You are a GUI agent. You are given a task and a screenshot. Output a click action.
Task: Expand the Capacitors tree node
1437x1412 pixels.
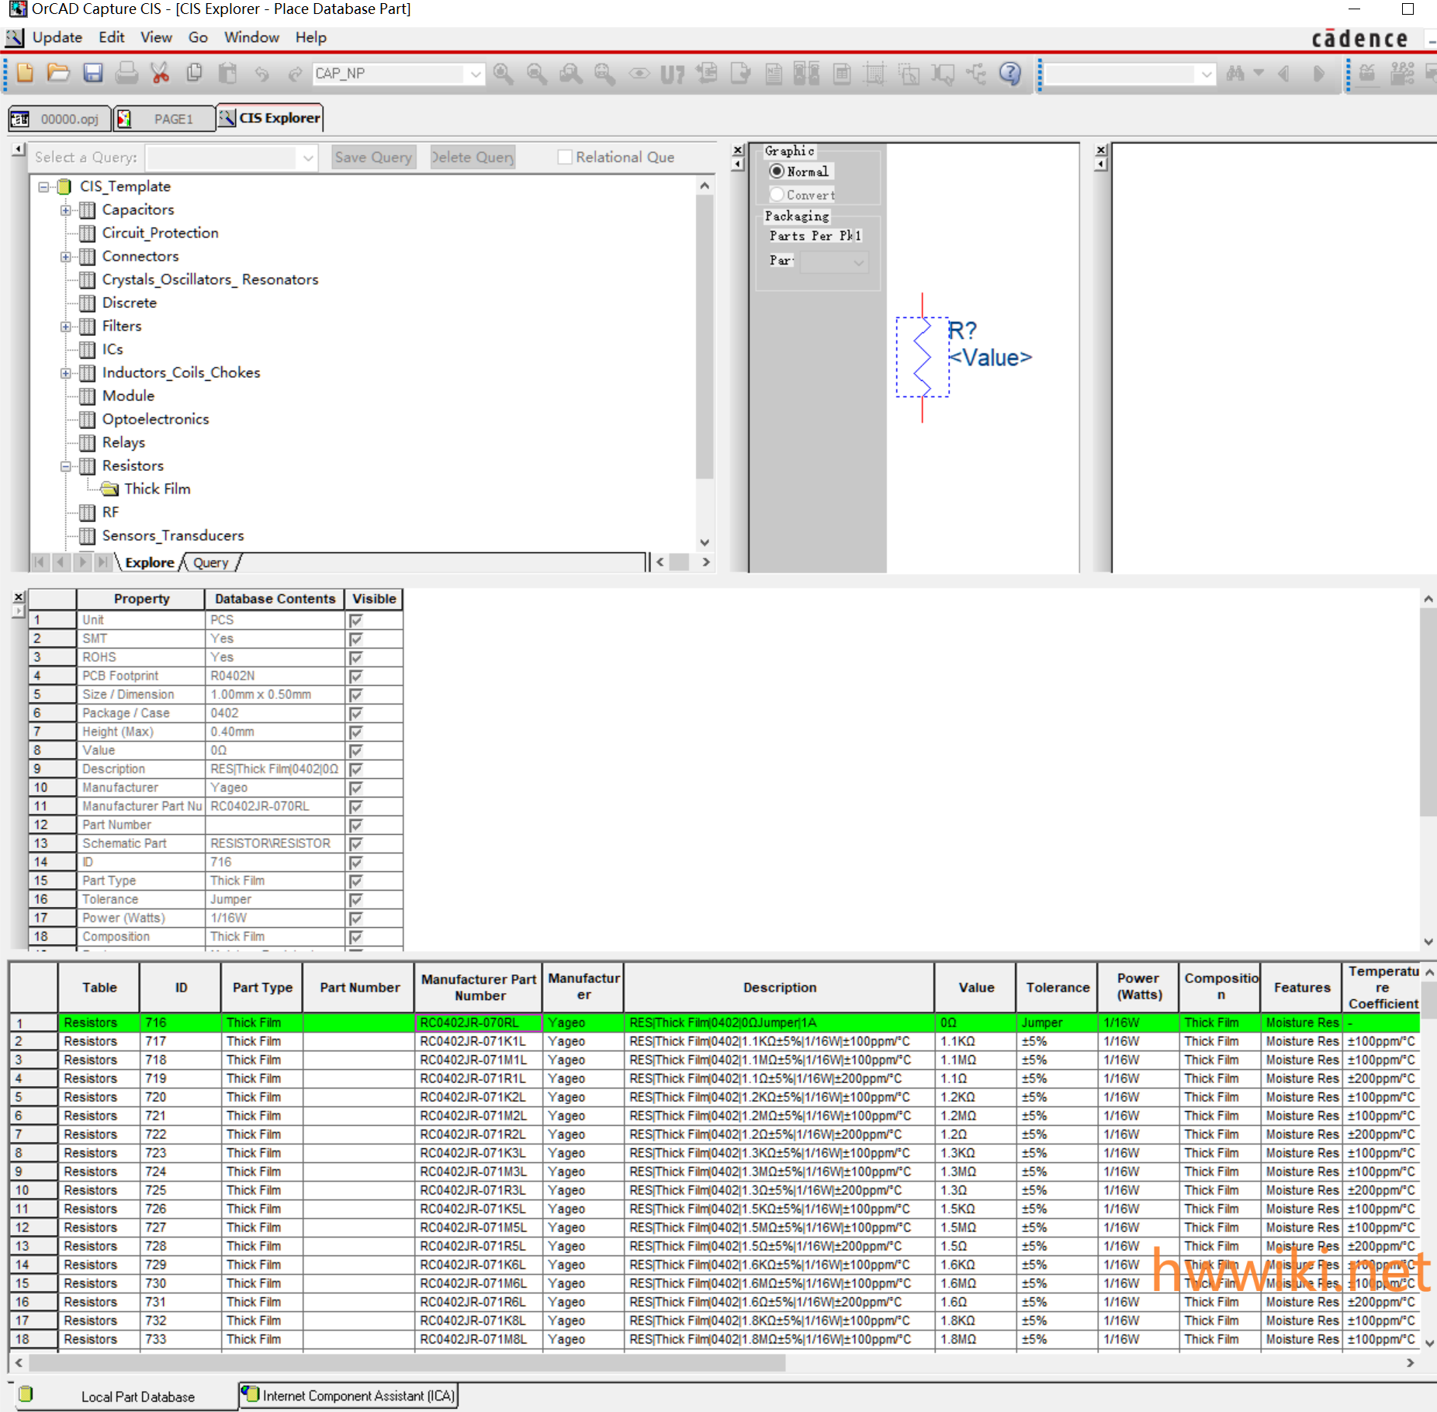(x=66, y=210)
